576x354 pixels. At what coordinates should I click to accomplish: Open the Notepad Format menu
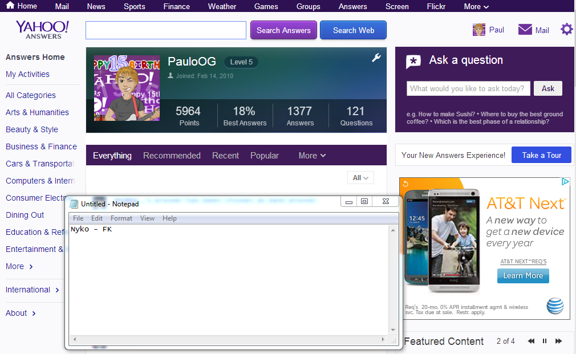121,218
